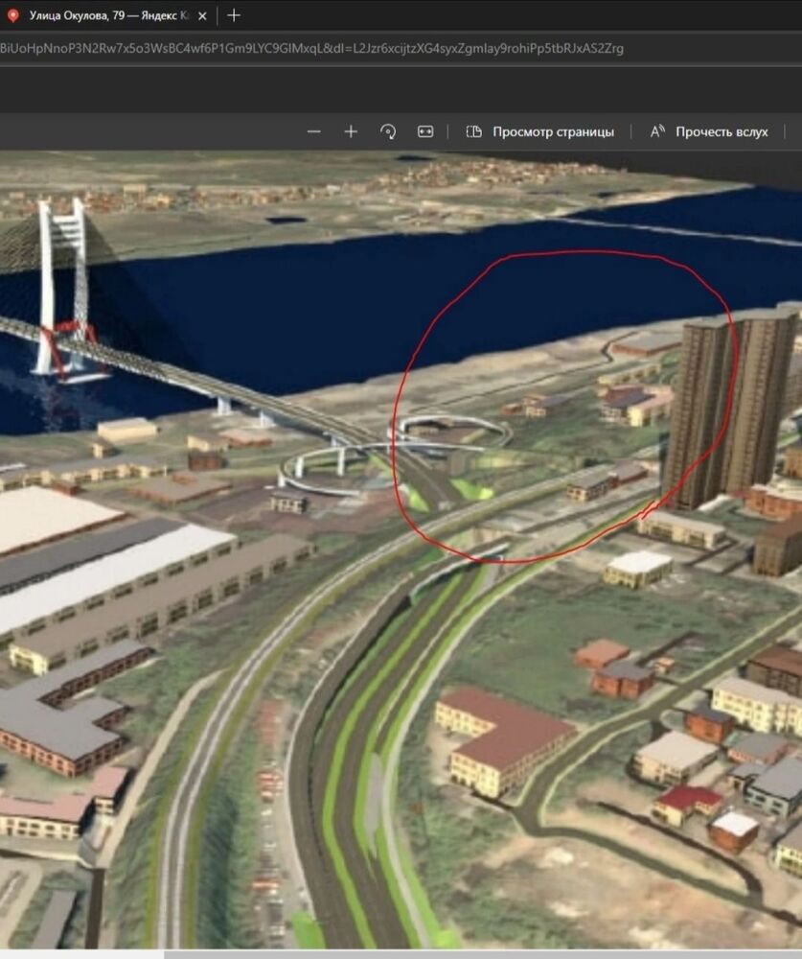This screenshot has width=802, height=959.
Task: Click the white cable-stayed bridge pylon
Action: [61, 288]
